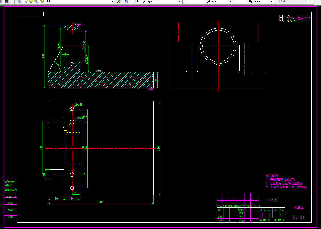321x229 pixels.
Task: Toggle layer 0 on/off light bulb
Action: pos(26,1)
